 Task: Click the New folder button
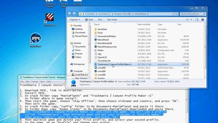coord(112,20)
